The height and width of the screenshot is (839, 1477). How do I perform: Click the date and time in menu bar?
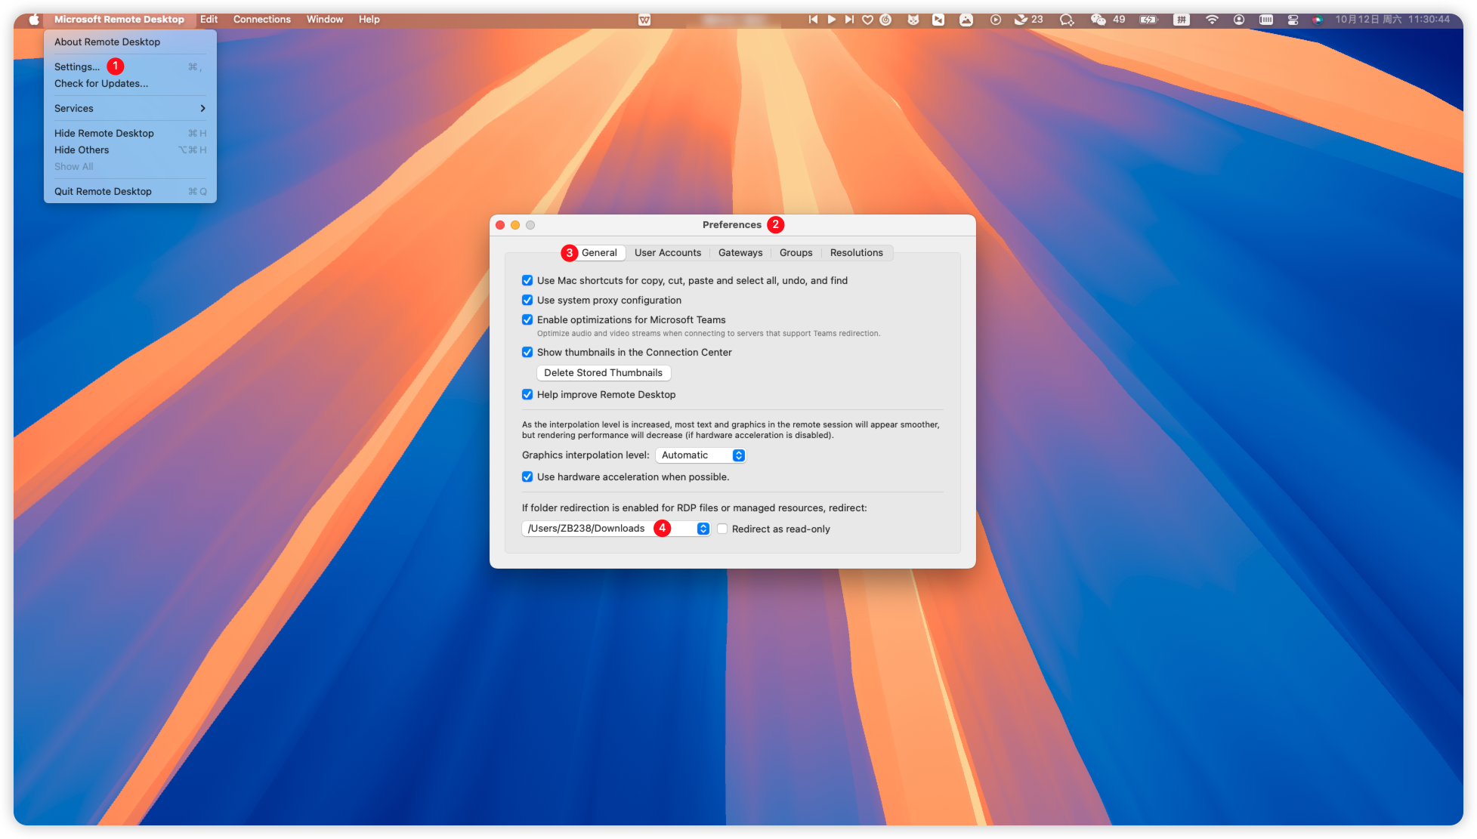pos(1392,20)
